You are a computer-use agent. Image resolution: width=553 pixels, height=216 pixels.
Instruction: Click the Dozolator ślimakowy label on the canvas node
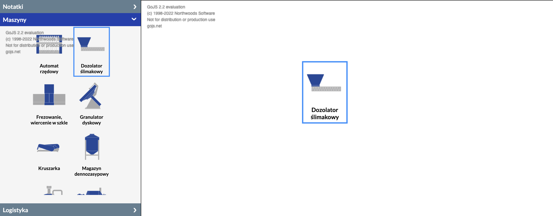pyautogui.click(x=325, y=113)
